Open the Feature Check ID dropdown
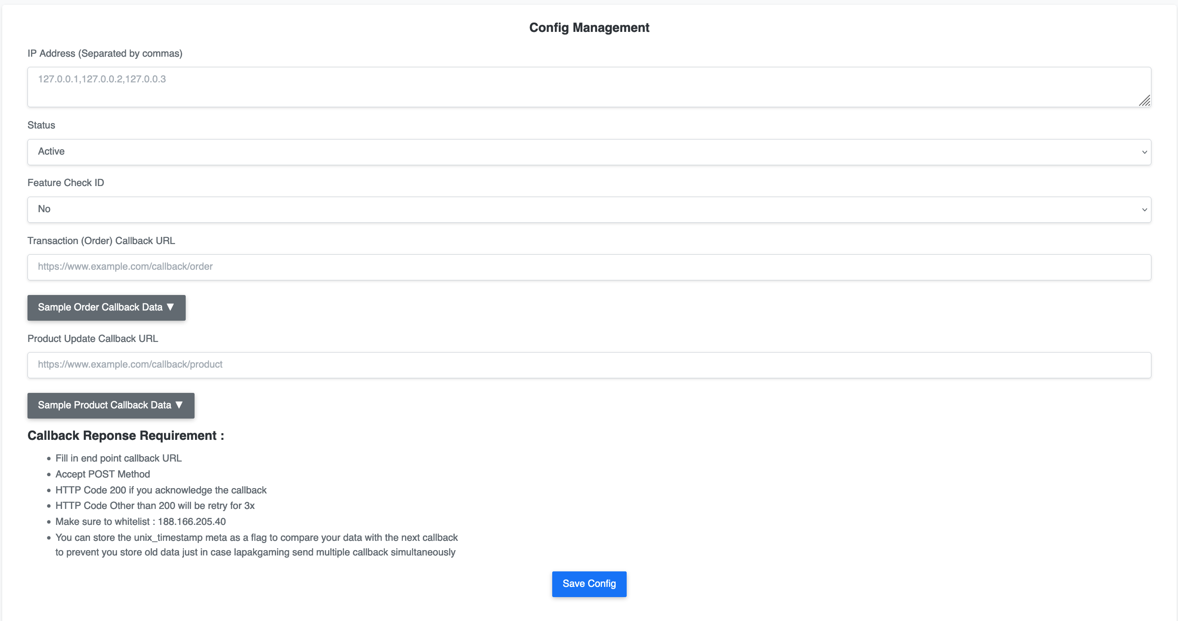The height and width of the screenshot is (621, 1178). tap(589, 209)
